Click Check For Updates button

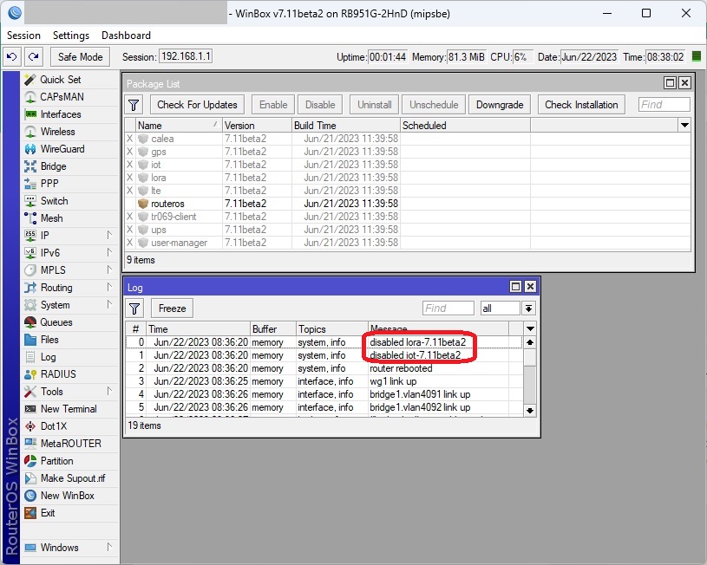(x=197, y=105)
